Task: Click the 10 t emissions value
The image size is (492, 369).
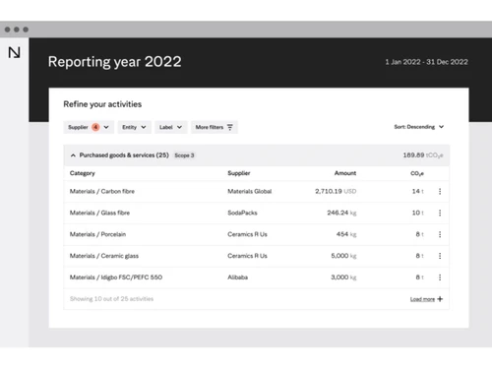Action: tap(418, 213)
